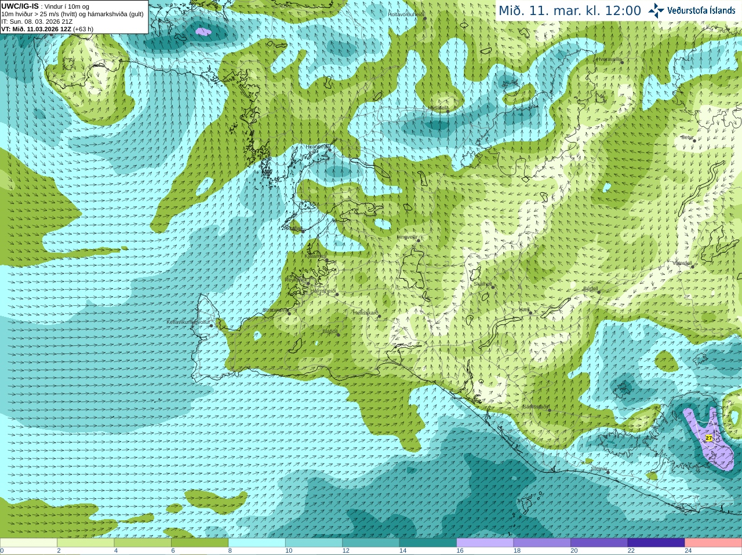Viewport: 742px width, 555px height.
Task: Click the 20–22 m/s legend swatch
Action: 599,543
